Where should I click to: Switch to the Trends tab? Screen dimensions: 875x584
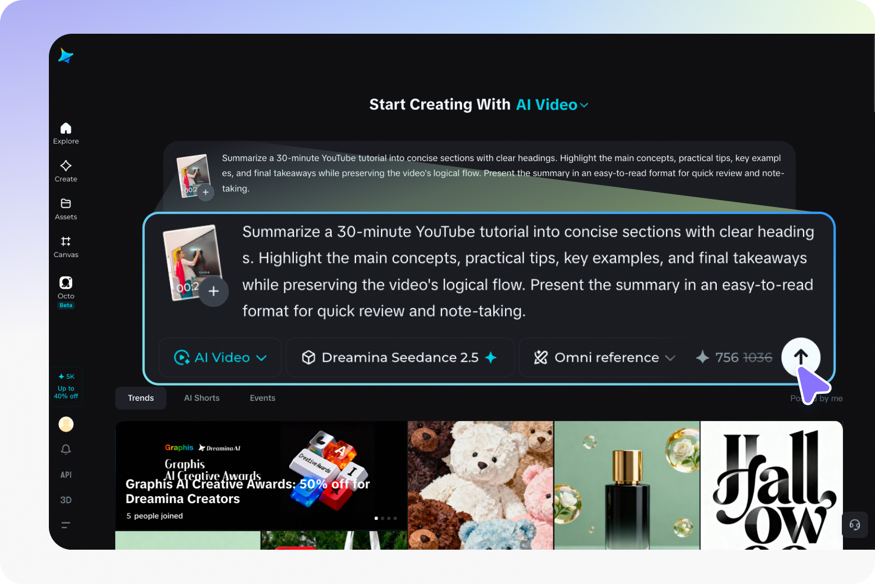[141, 398]
